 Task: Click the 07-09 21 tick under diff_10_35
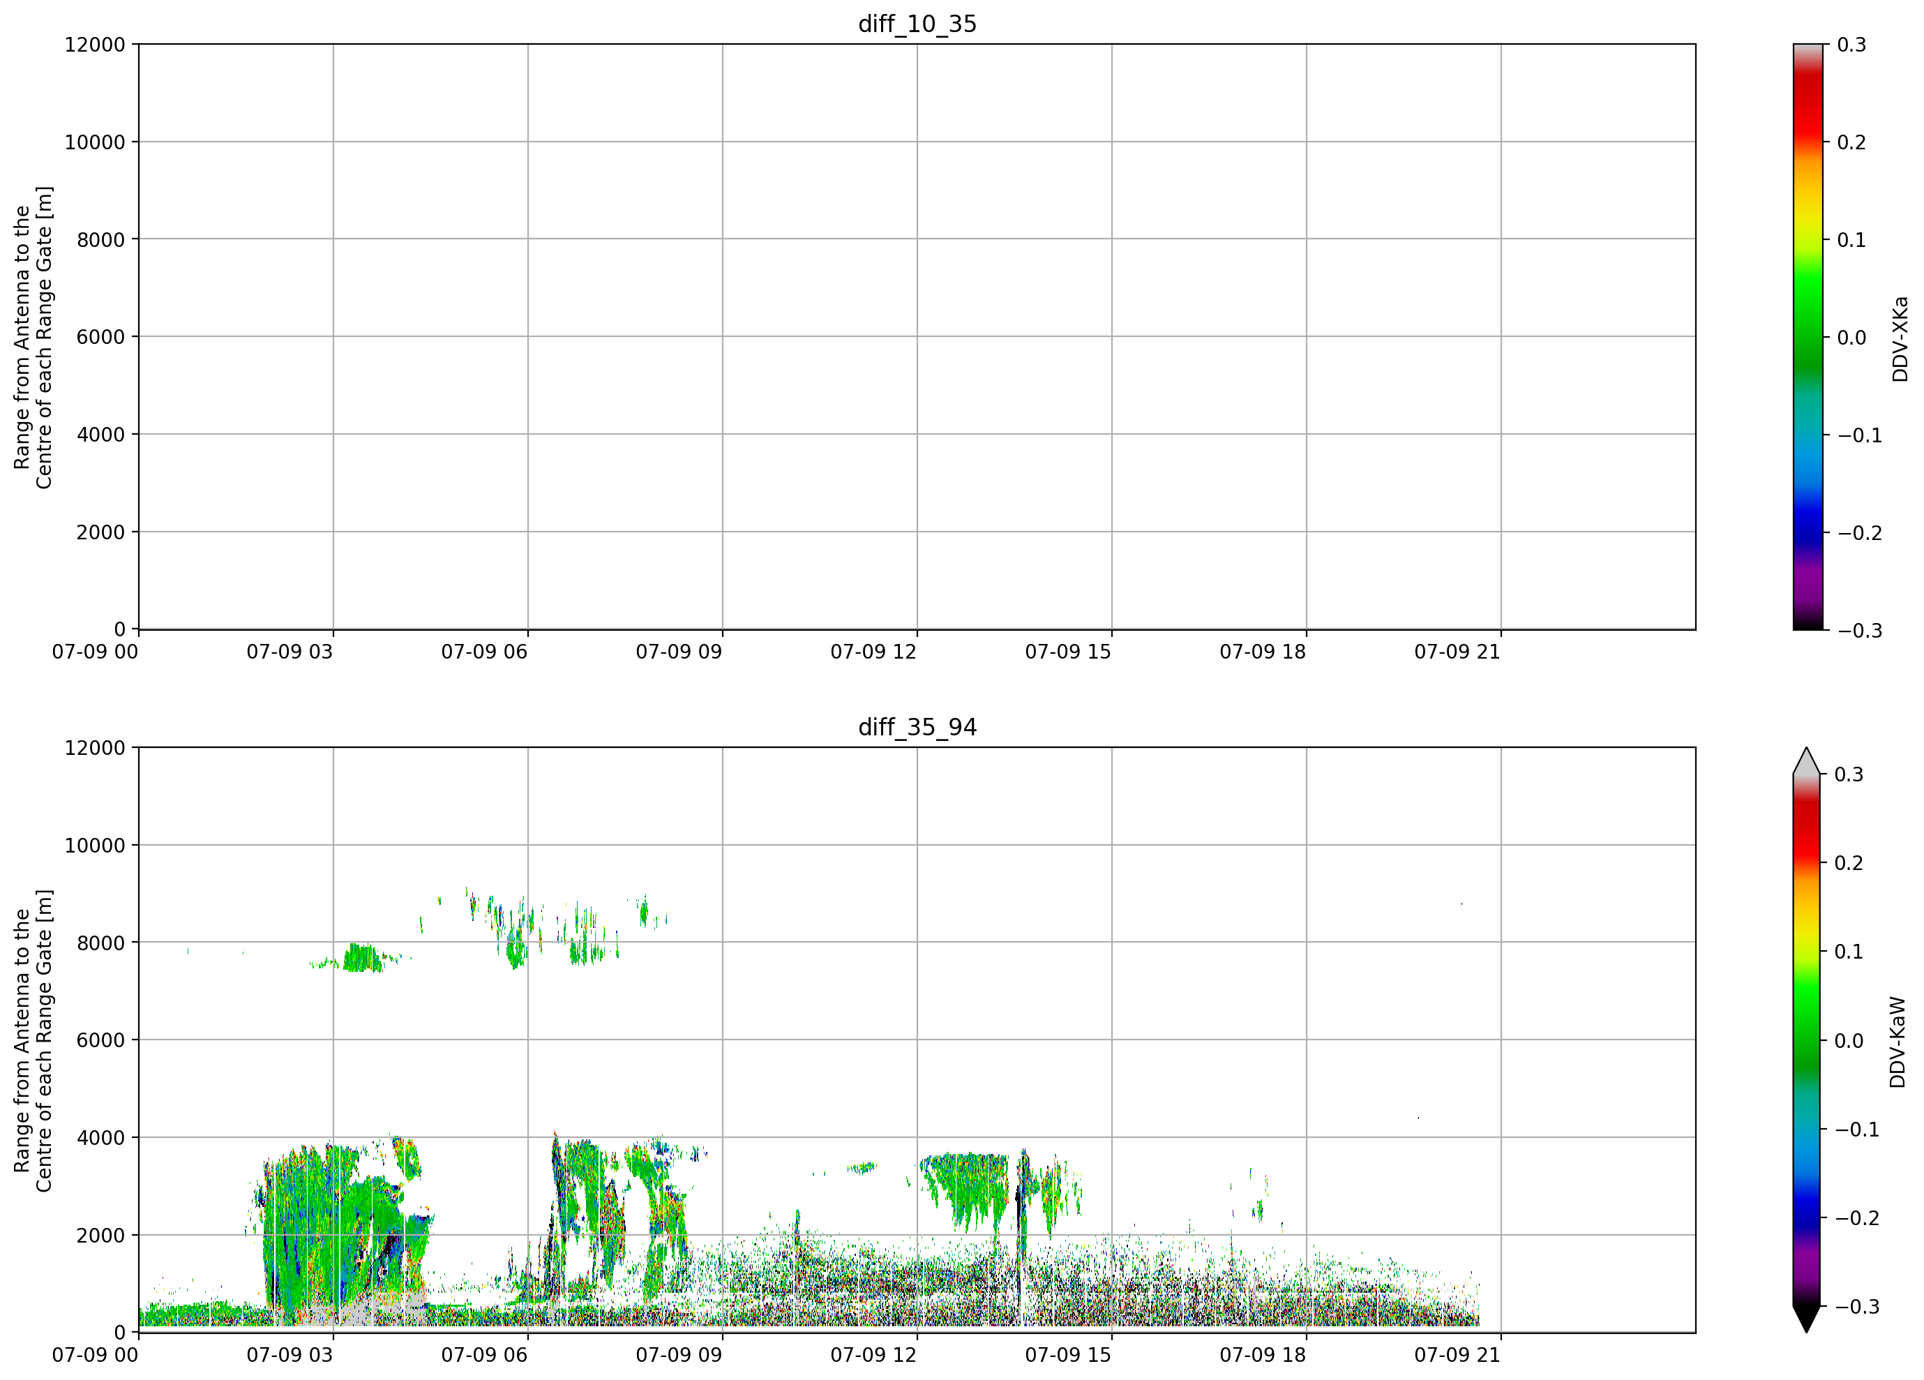click(x=1457, y=652)
